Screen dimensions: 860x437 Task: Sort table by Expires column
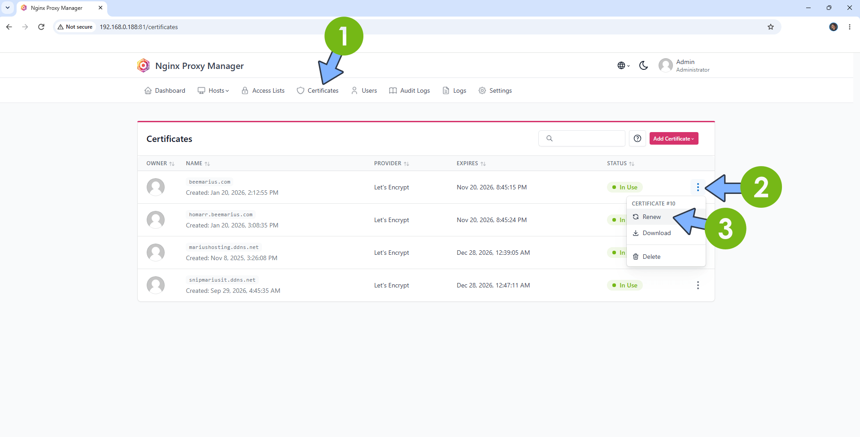(471, 163)
